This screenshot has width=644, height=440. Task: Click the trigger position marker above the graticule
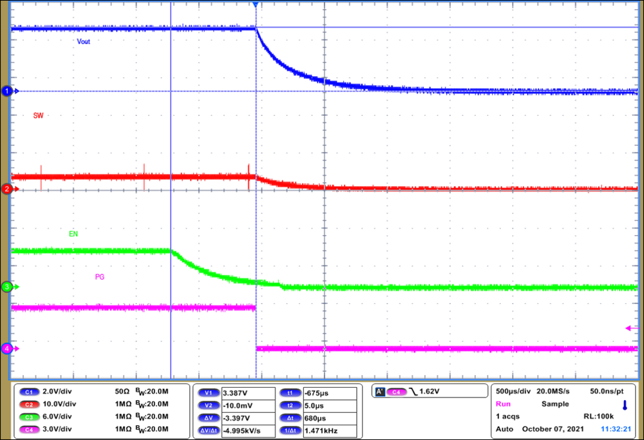click(x=256, y=5)
